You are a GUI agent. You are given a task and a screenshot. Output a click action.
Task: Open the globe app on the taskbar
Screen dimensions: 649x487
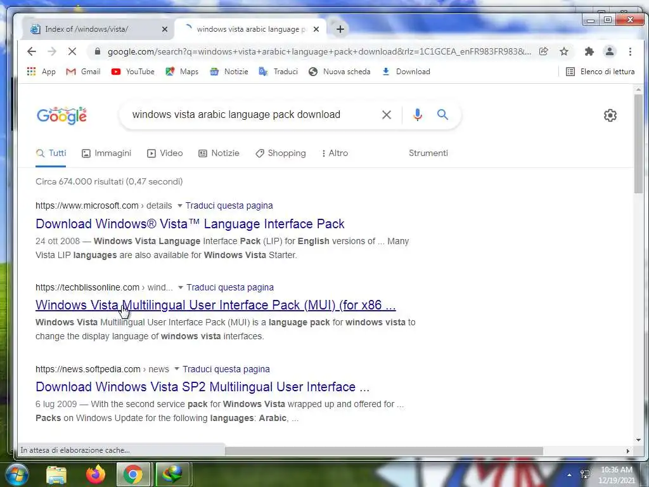click(x=172, y=474)
